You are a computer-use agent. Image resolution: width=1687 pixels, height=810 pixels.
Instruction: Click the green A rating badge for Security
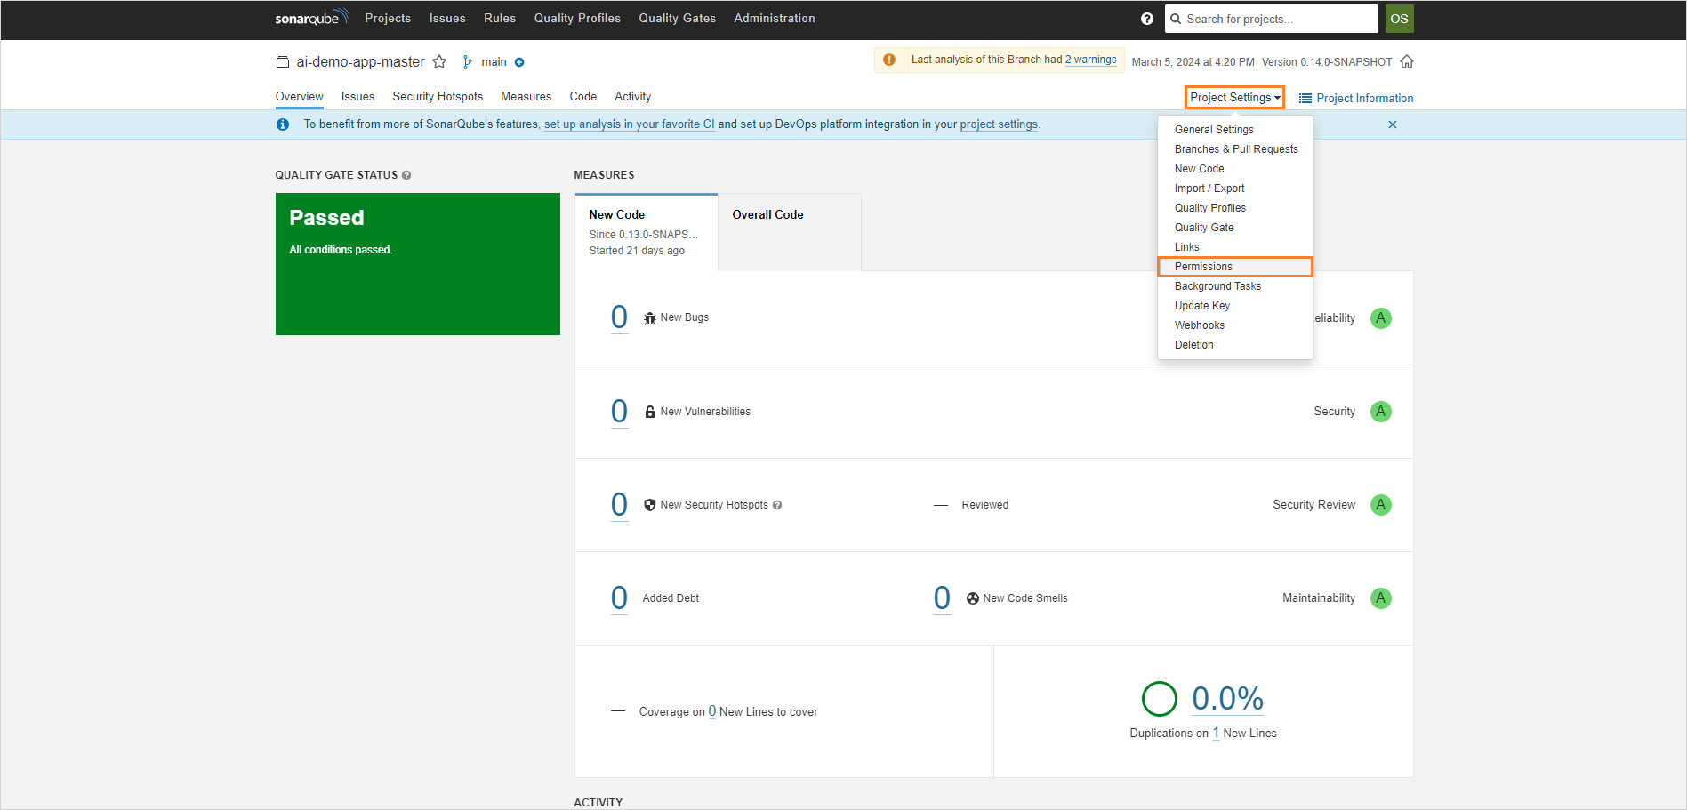point(1380,411)
